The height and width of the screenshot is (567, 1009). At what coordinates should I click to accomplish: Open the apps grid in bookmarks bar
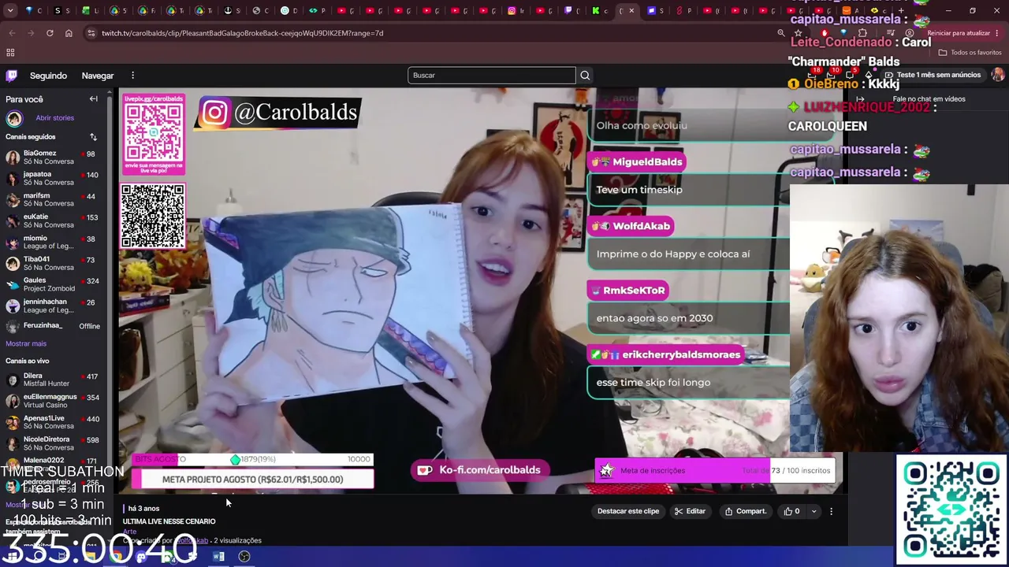pos(10,53)
